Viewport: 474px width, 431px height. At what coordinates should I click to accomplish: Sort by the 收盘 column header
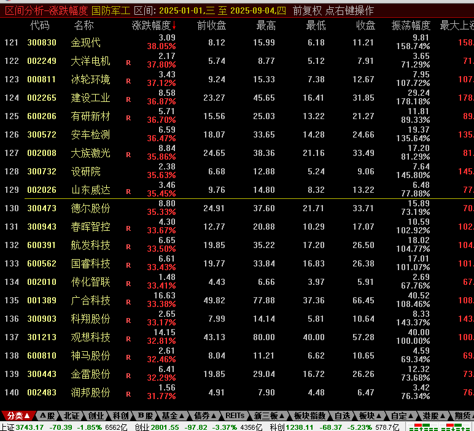click(x=365, y=25)
